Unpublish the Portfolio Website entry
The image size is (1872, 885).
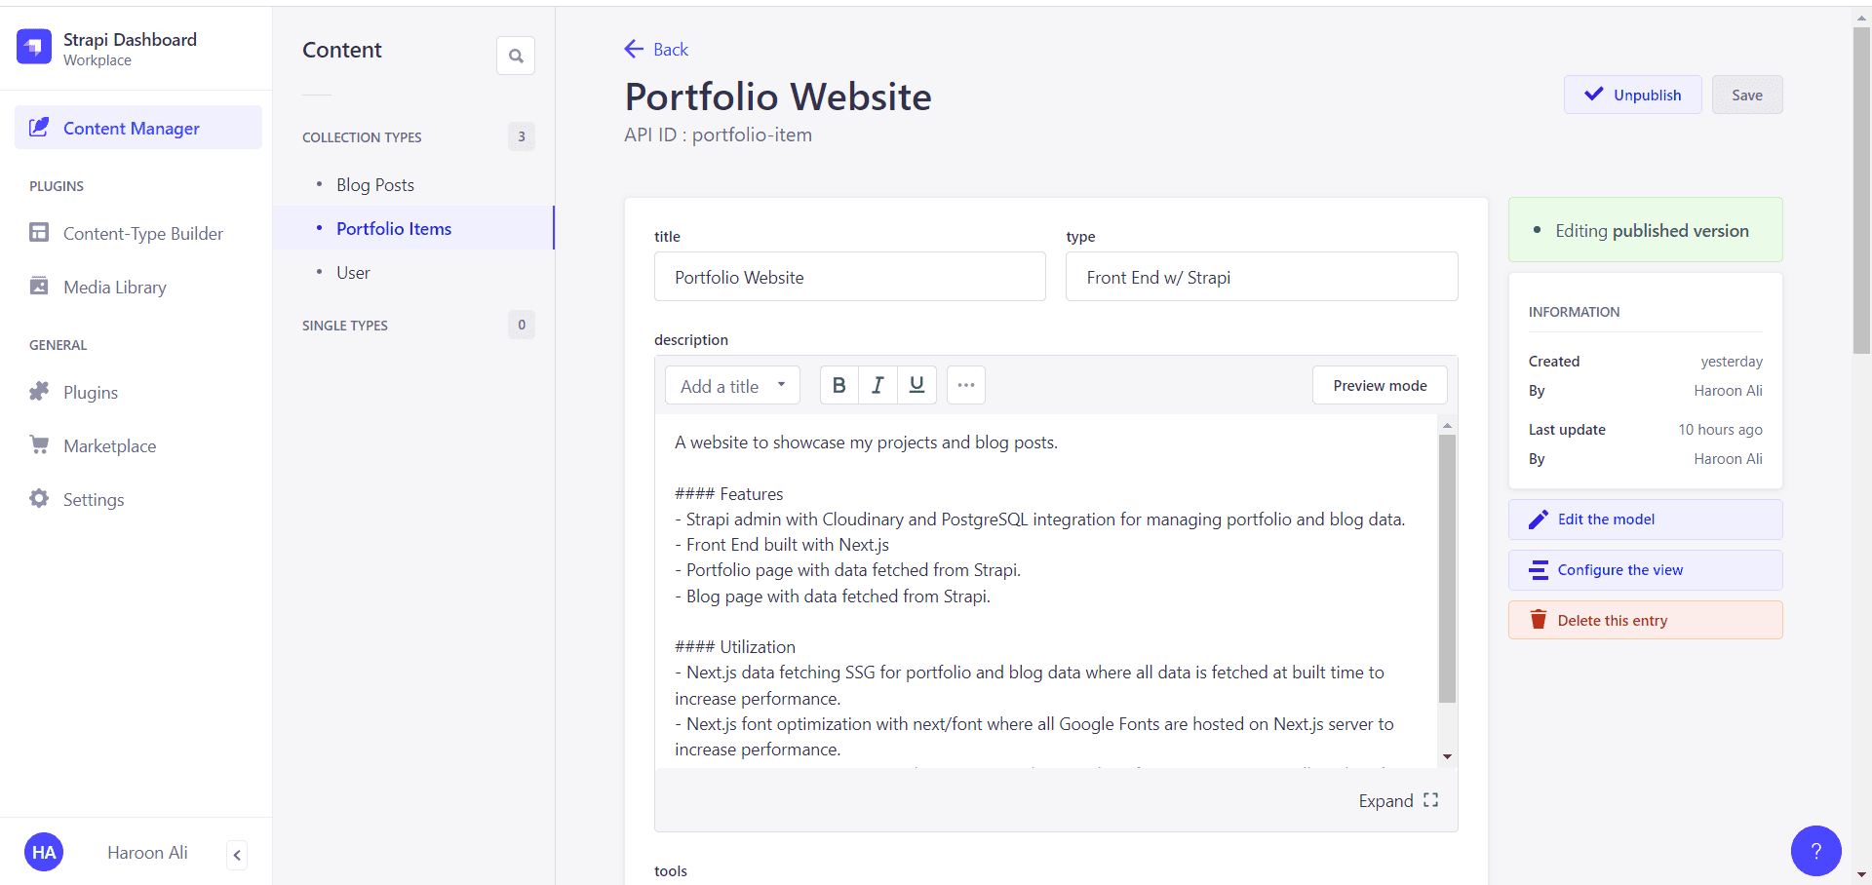pyautogui.click(x=1632, y=95)
